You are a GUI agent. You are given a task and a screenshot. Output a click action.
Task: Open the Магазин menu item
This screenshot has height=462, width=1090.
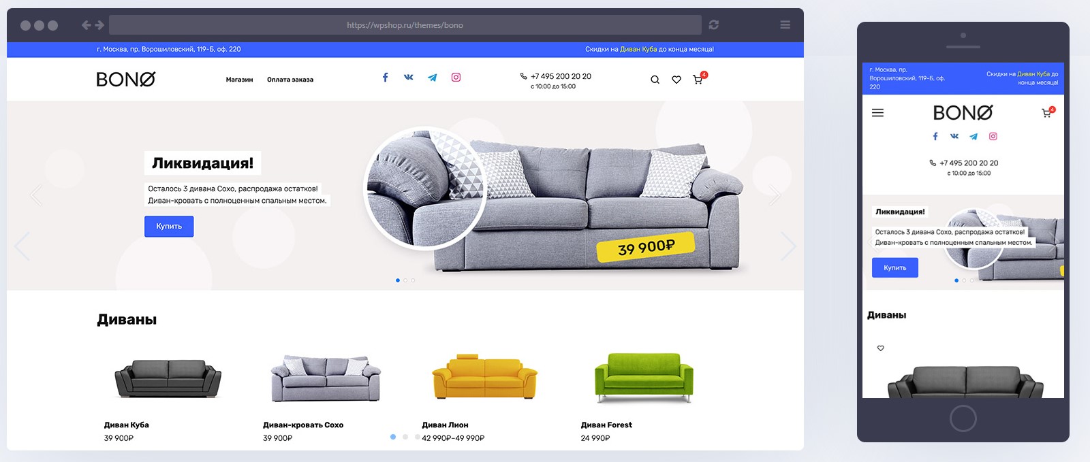(x=239, y=80)
